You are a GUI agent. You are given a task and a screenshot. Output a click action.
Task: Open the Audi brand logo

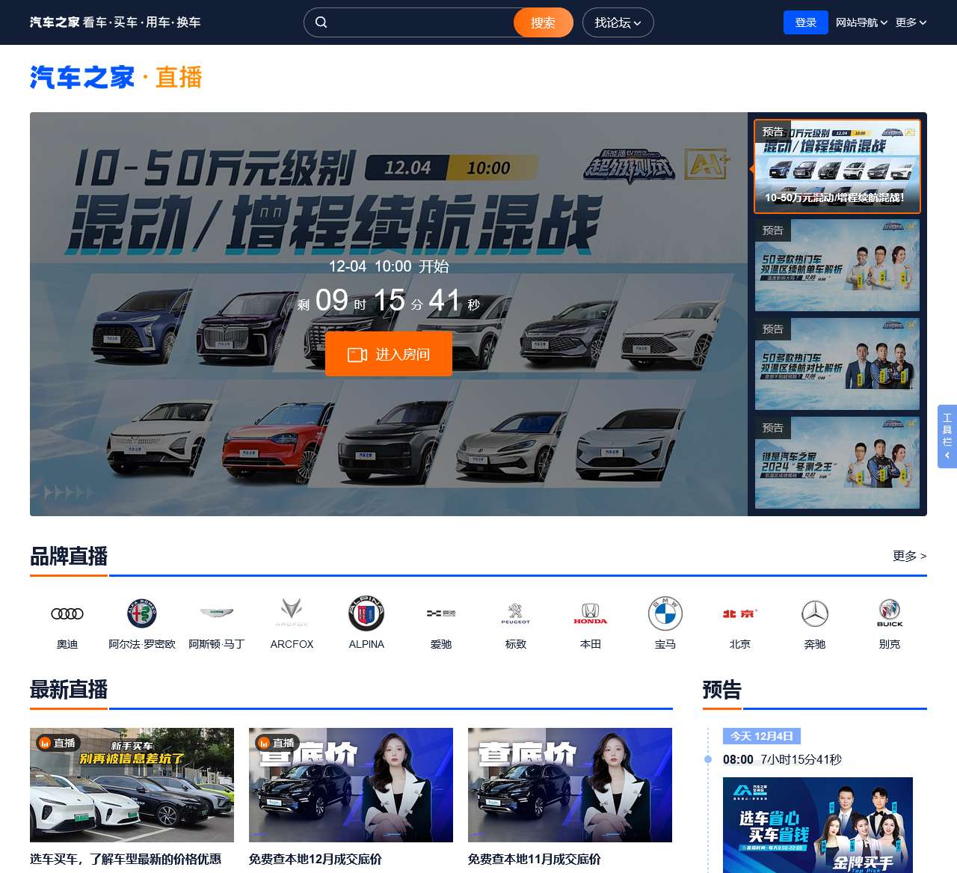tap(67, 614)
